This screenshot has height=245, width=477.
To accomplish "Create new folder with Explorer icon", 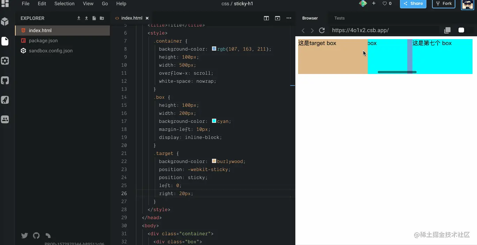I will [x=102, y=18].
